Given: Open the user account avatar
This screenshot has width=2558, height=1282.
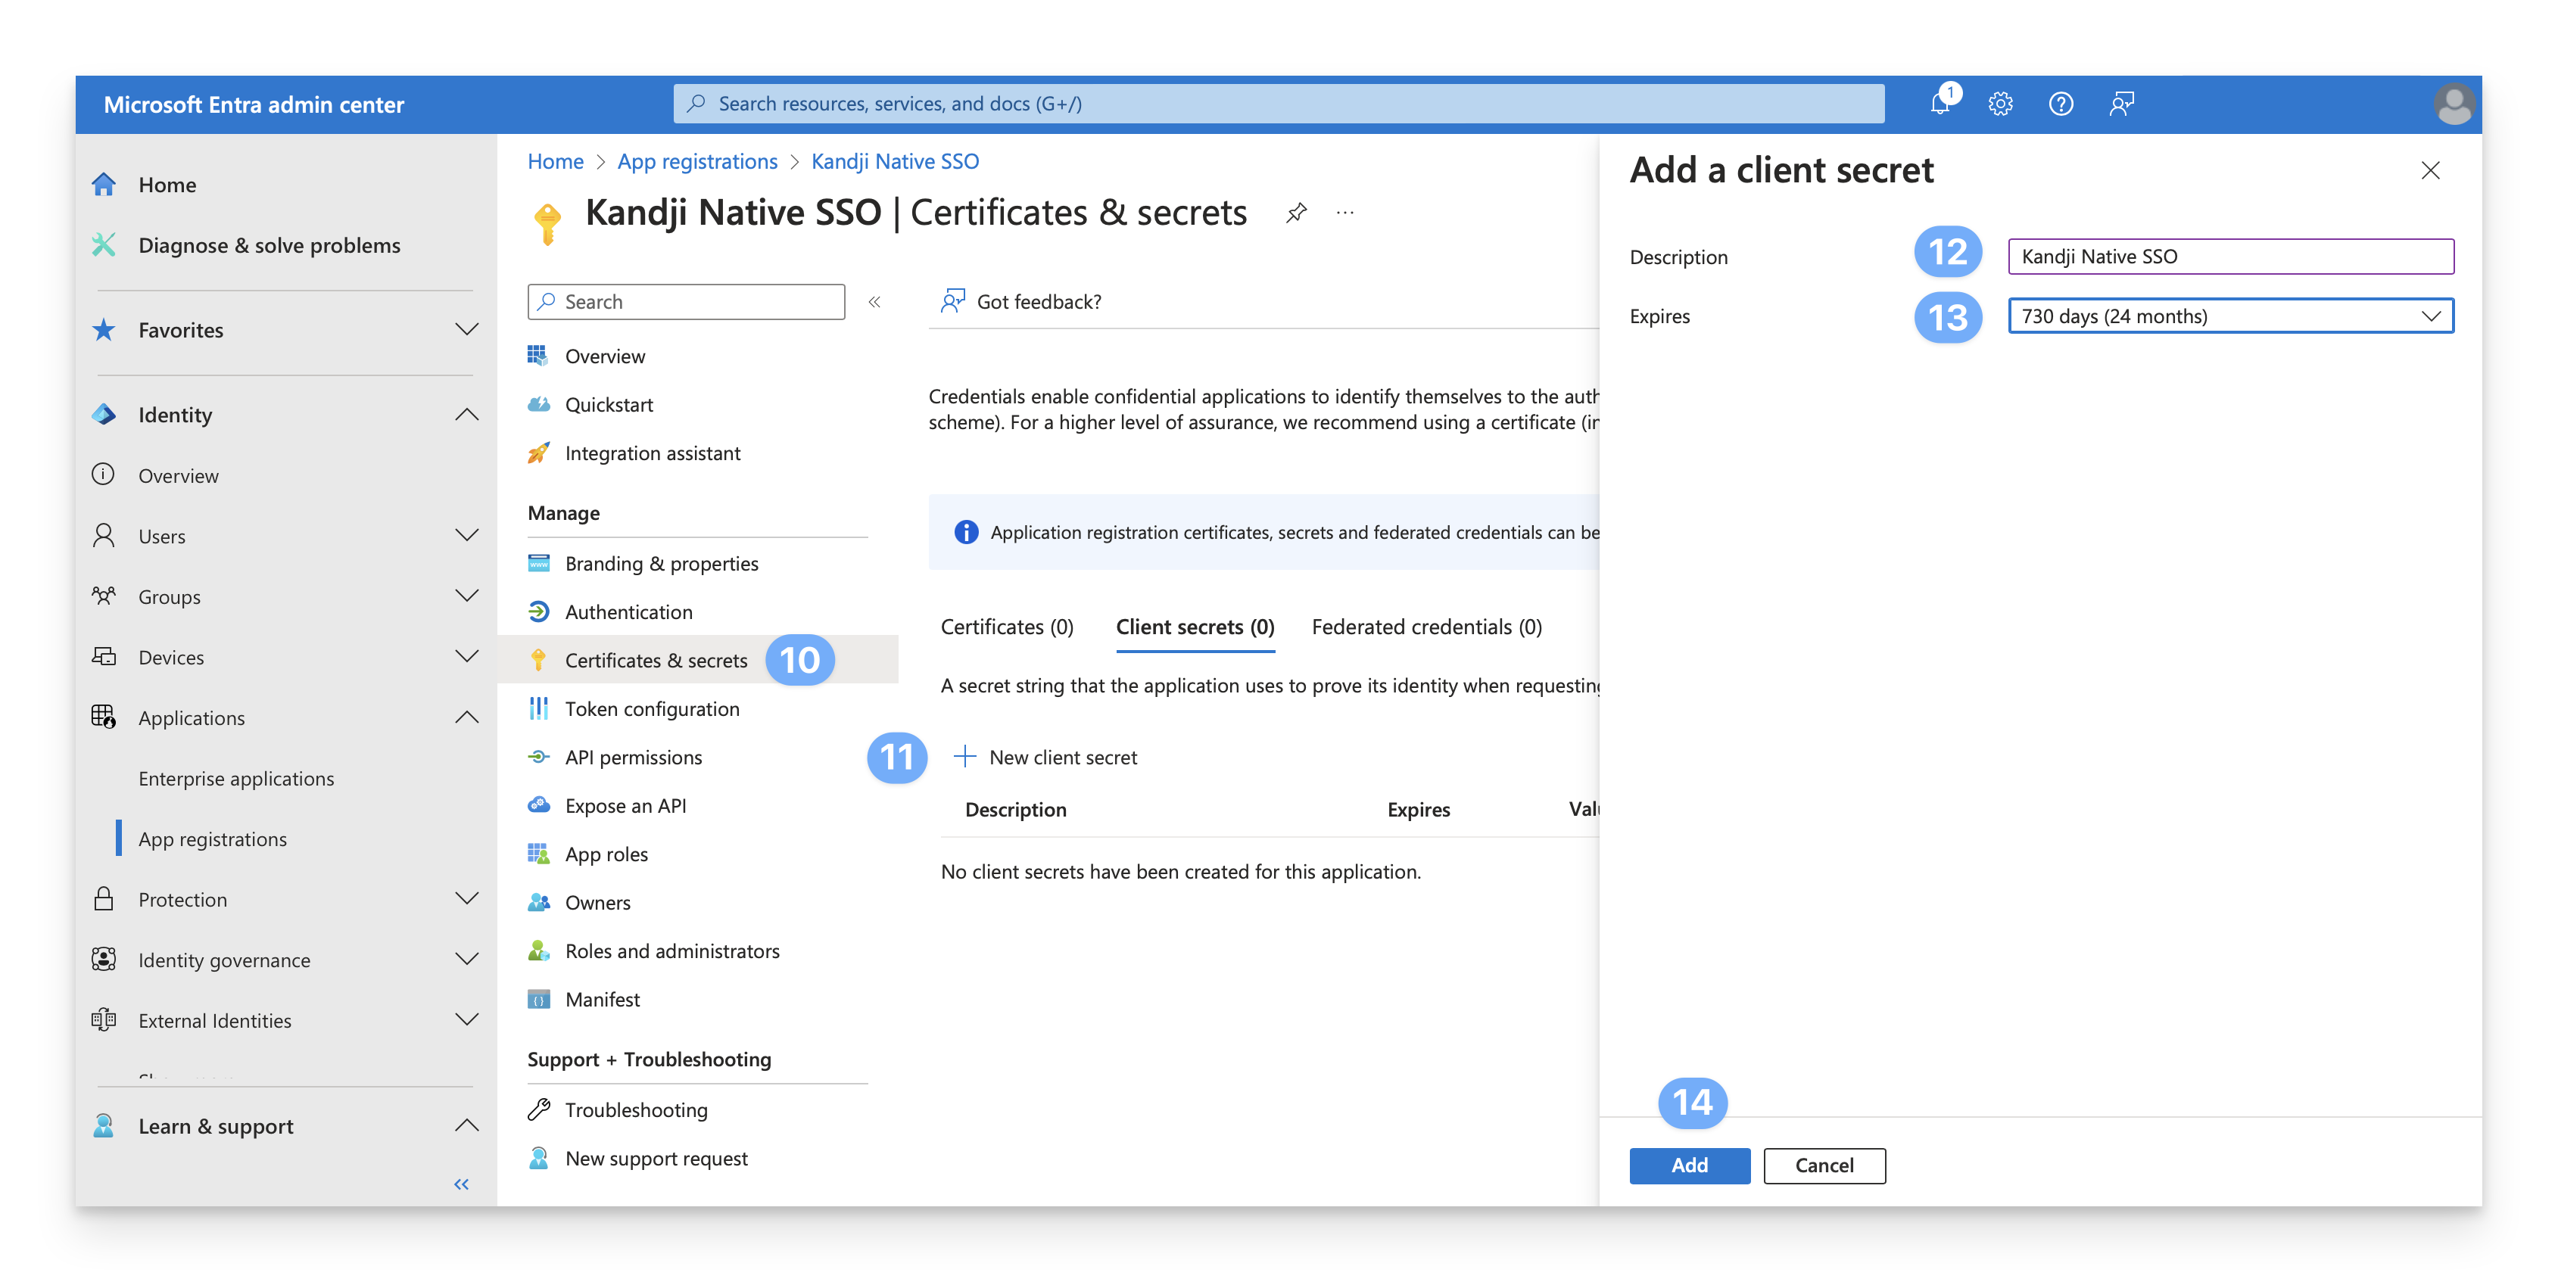Looking at the screenshot, I should (x=2454, y=104).
